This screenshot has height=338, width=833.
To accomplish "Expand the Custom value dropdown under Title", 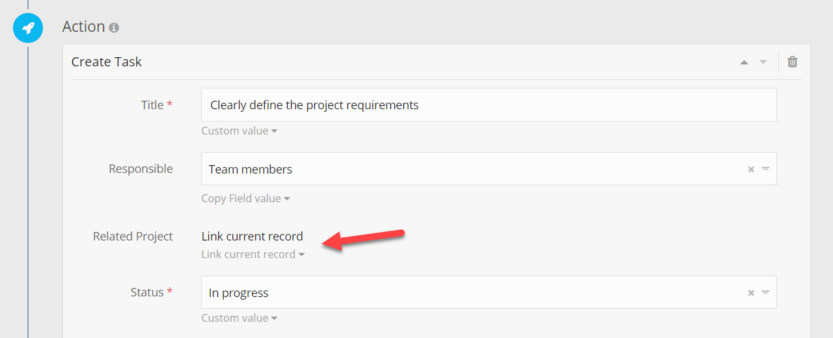I will click(239, 131).
